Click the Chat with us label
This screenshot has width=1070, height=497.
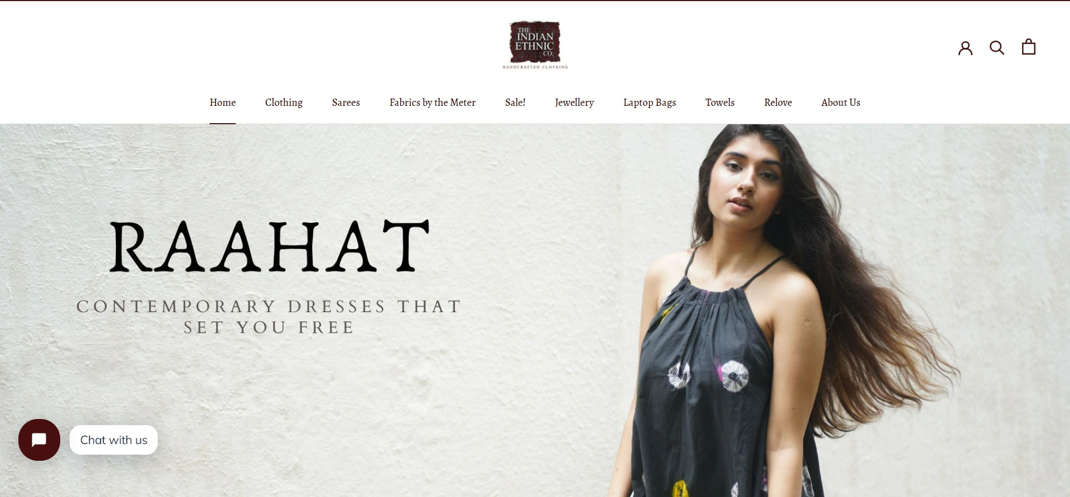114,440
